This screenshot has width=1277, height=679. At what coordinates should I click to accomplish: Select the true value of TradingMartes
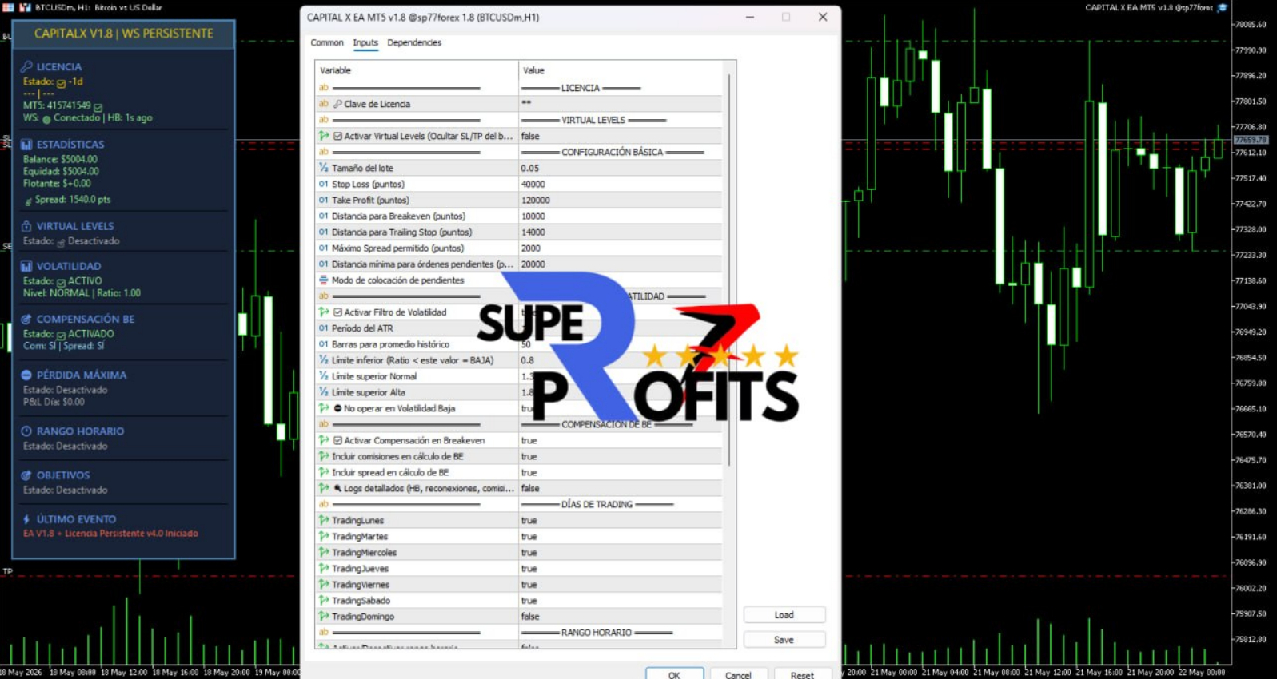(621, 536)
